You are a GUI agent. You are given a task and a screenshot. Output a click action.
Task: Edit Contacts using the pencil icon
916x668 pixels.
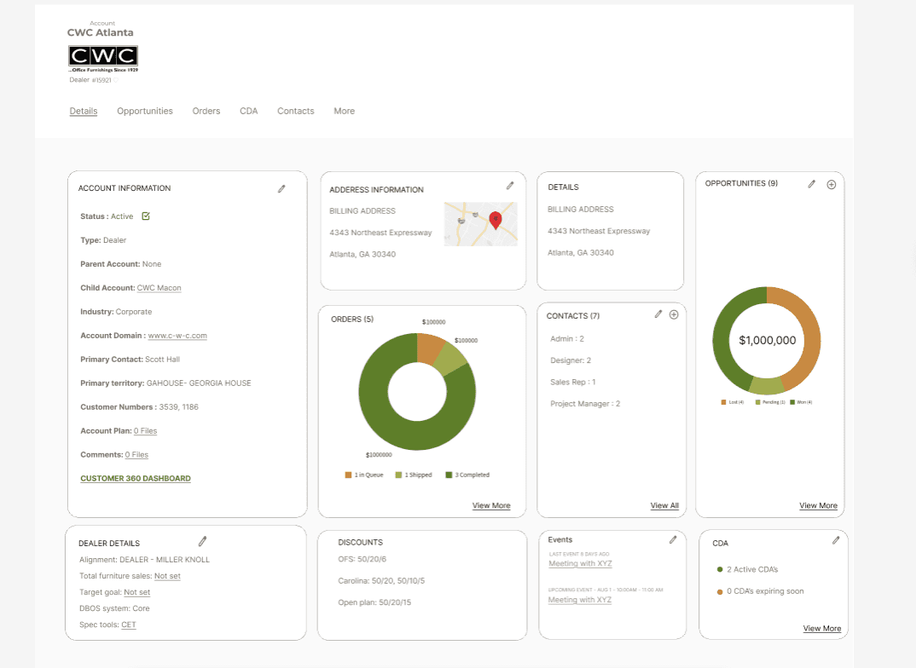tap(658, 314)
